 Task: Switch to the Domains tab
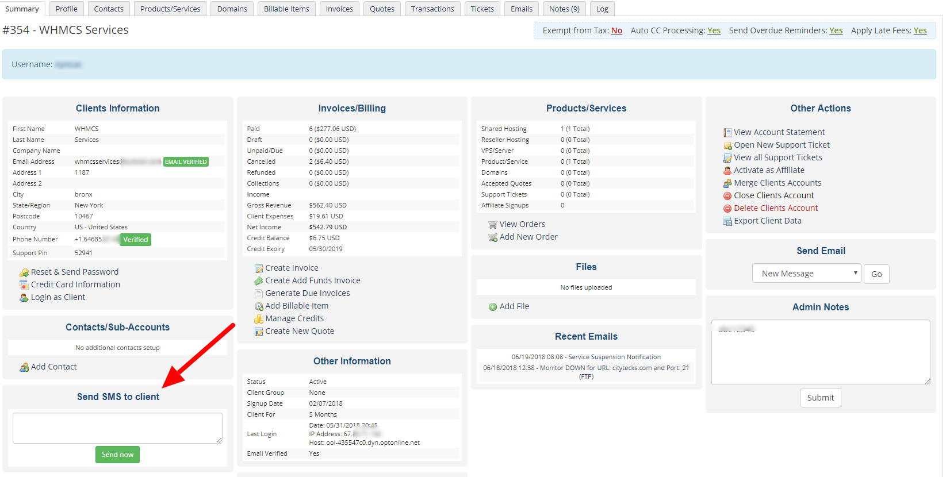232,9
